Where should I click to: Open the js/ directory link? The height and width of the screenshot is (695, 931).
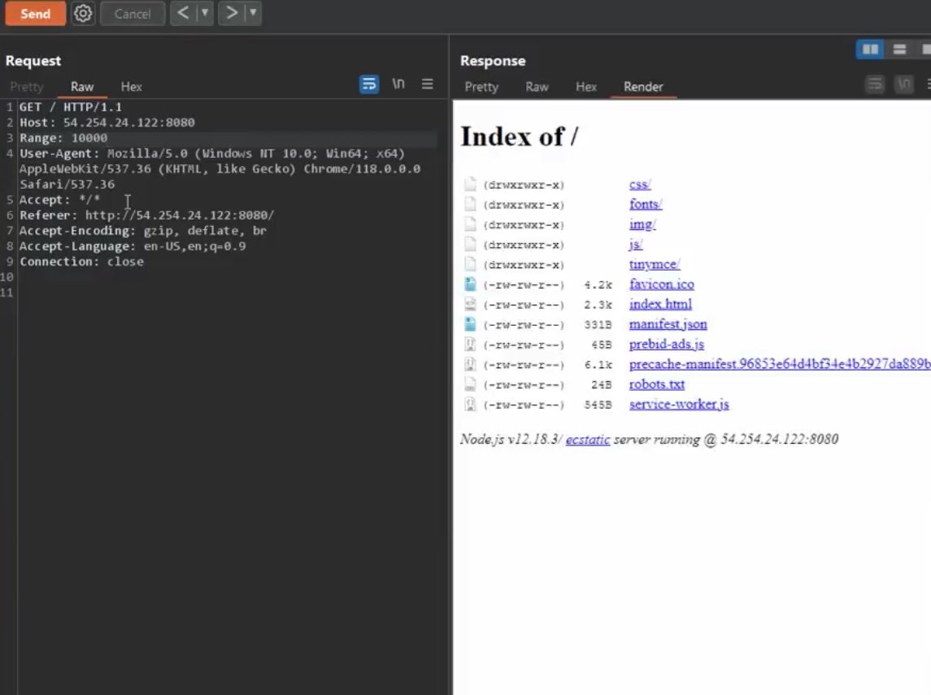point(636,244)
